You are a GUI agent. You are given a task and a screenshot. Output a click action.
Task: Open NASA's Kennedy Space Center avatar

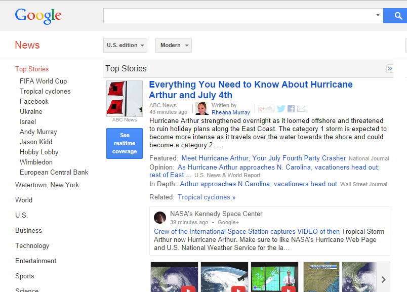[x=160, y=218]
